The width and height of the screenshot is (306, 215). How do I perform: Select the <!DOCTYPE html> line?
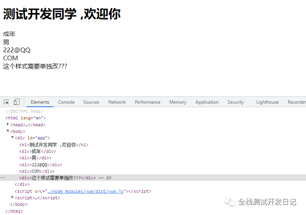25,111
